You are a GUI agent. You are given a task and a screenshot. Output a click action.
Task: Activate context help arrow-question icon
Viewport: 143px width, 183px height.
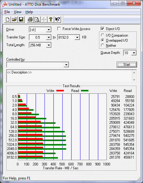click(x=58, y=20)
